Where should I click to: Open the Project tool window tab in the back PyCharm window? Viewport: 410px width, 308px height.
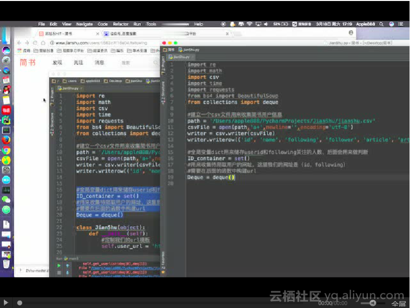click(x=52, y=96)
